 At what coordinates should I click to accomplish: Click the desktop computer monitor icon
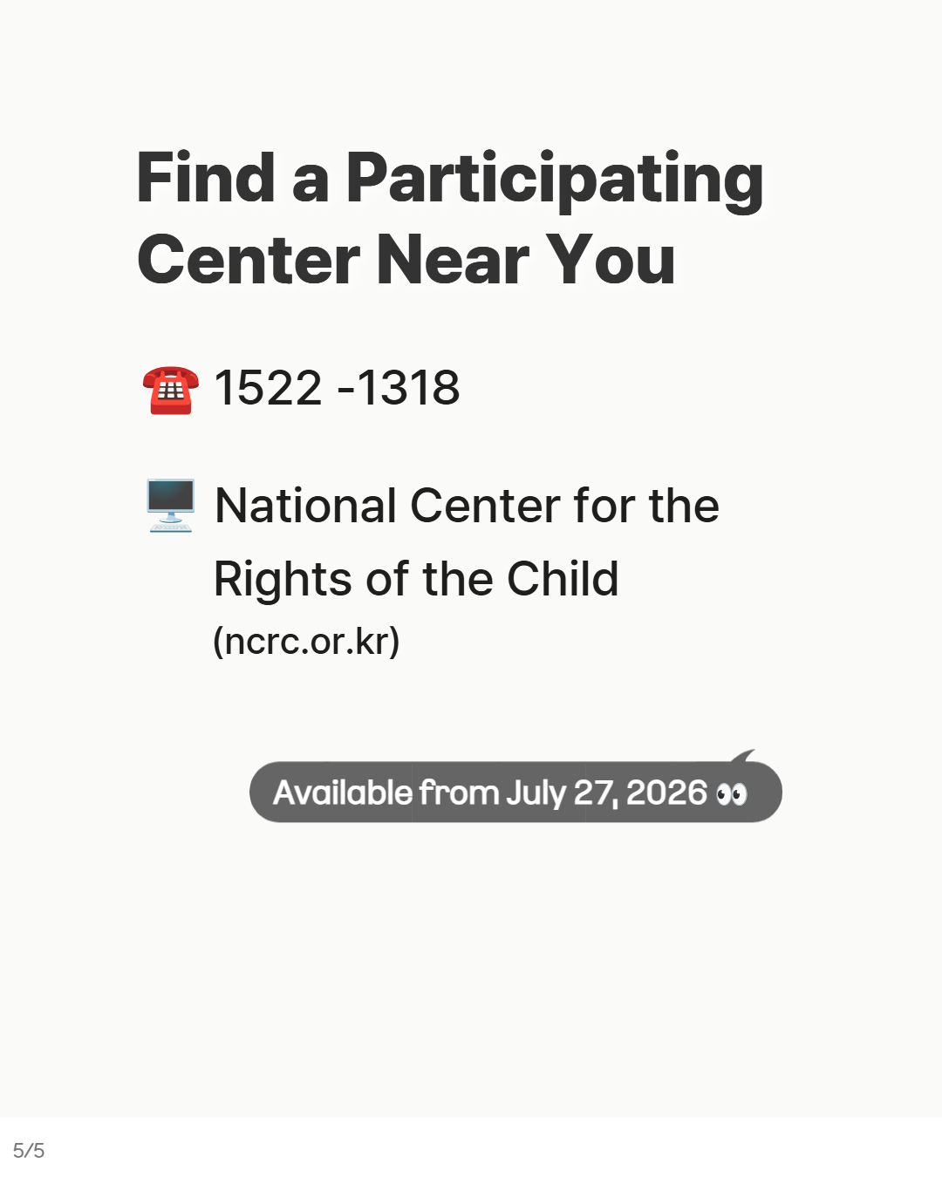coord(170,506)
